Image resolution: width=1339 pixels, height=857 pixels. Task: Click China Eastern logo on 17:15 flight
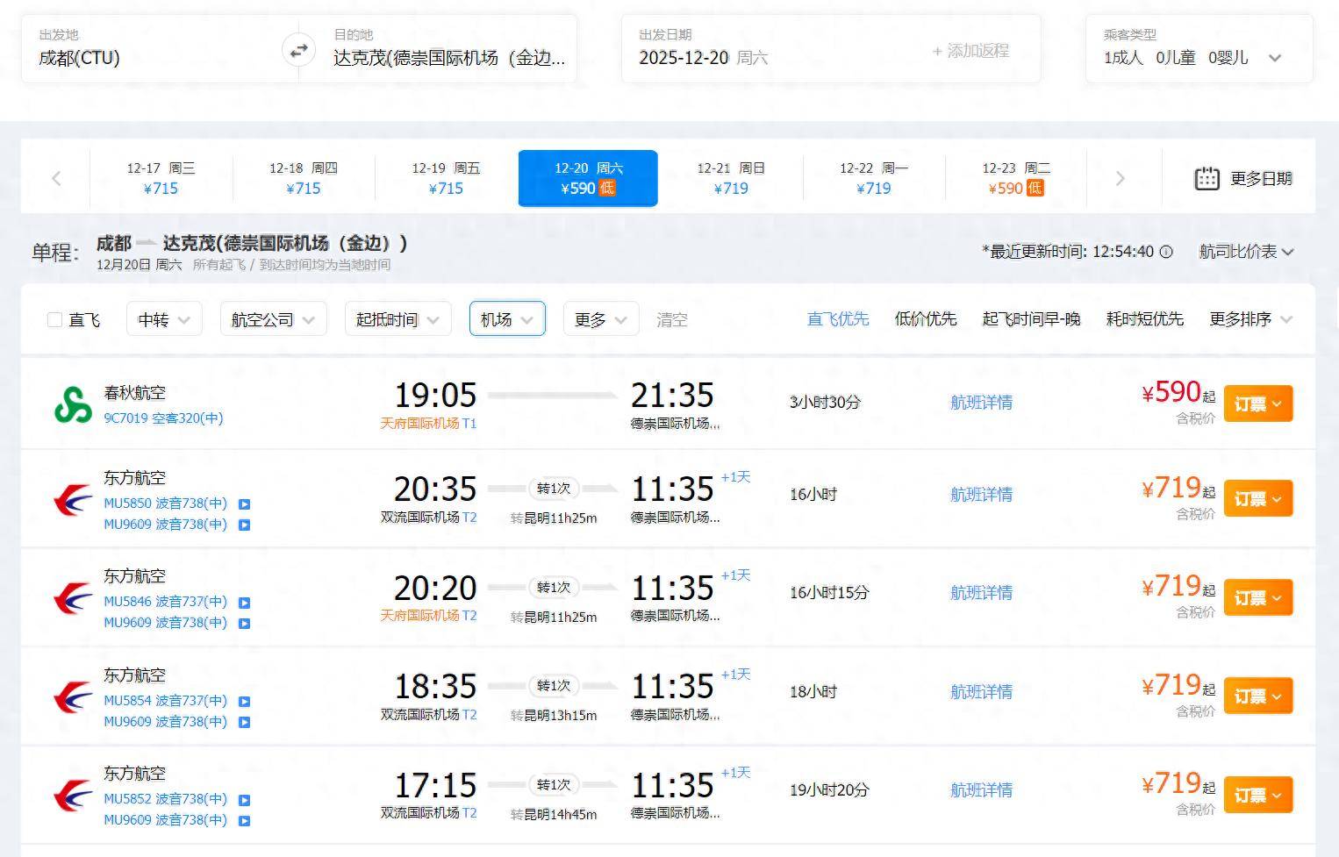pyautogui.click(x=73, y=796)
